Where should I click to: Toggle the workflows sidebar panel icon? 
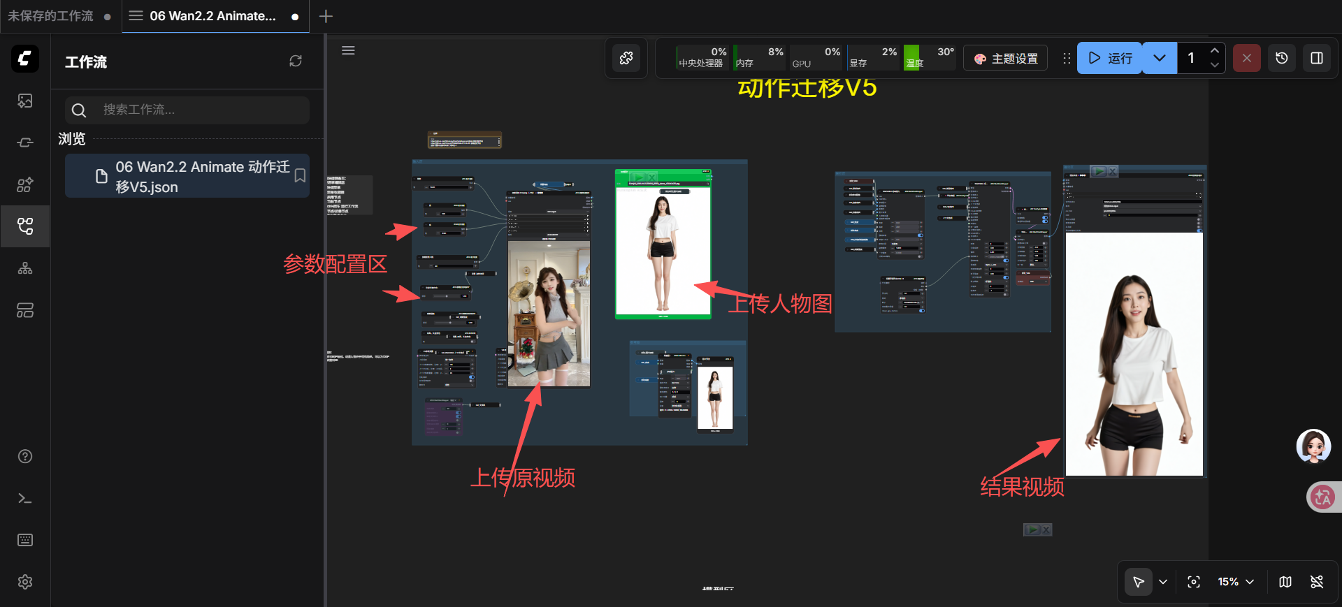point(25,226)
